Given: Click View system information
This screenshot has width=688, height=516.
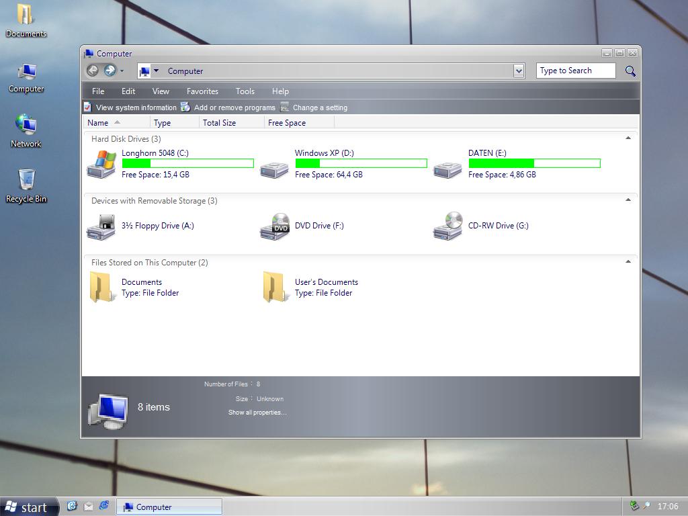Looking at the screenshot, I should click(136, 107).
